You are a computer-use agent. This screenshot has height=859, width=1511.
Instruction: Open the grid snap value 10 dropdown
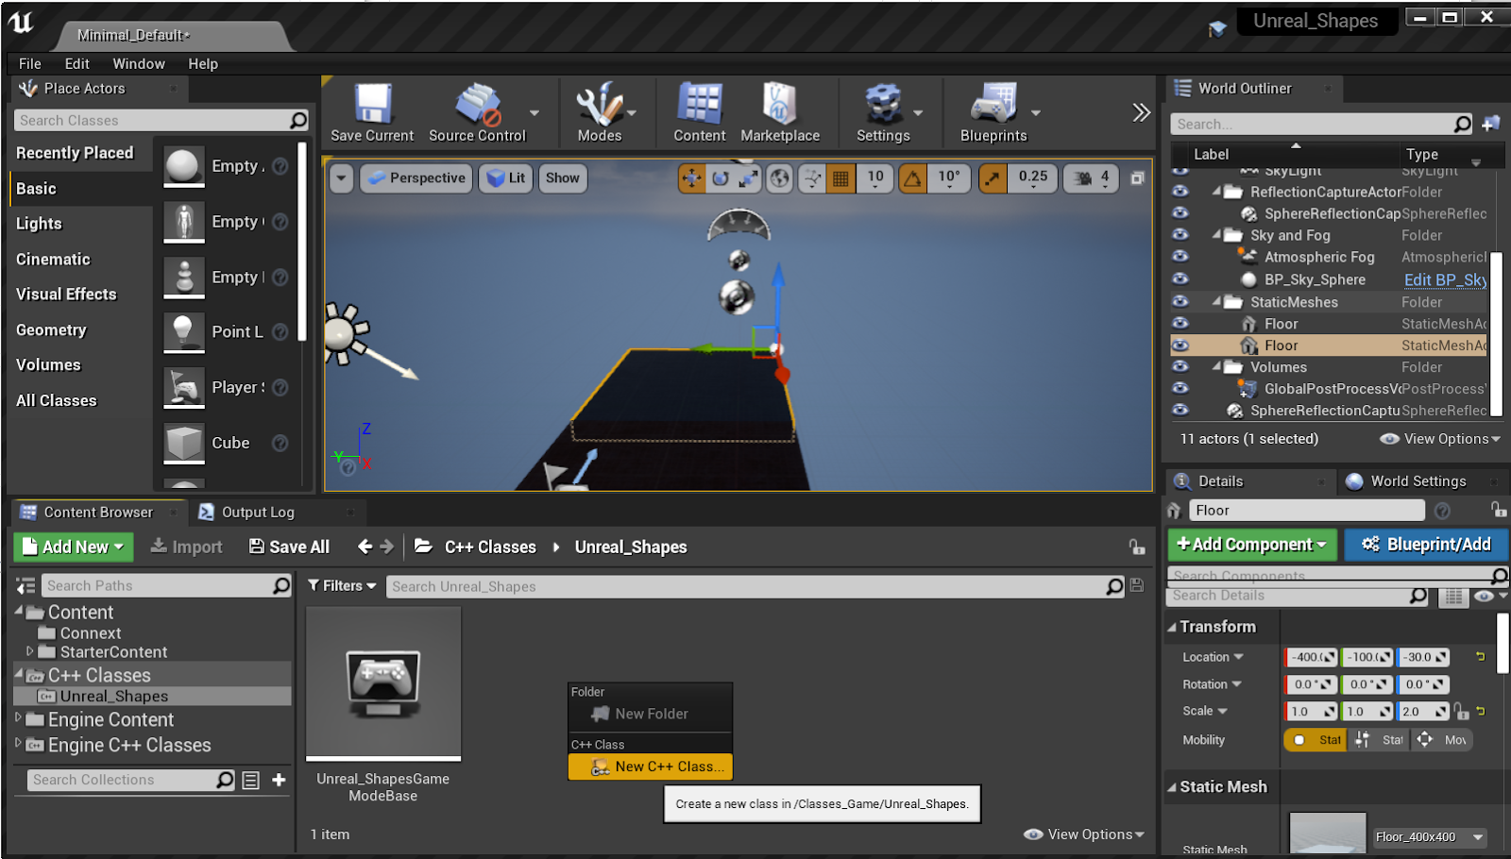875,177
